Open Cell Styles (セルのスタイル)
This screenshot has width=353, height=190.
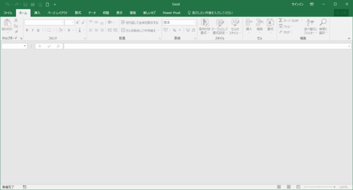pos(235,27)
